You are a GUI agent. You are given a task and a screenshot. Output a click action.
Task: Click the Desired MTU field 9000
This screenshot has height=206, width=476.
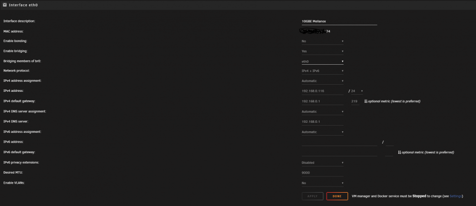[x=322, y=173]
